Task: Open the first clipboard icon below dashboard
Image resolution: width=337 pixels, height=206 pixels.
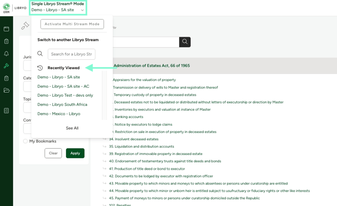Action: click(x=6, y=41)
